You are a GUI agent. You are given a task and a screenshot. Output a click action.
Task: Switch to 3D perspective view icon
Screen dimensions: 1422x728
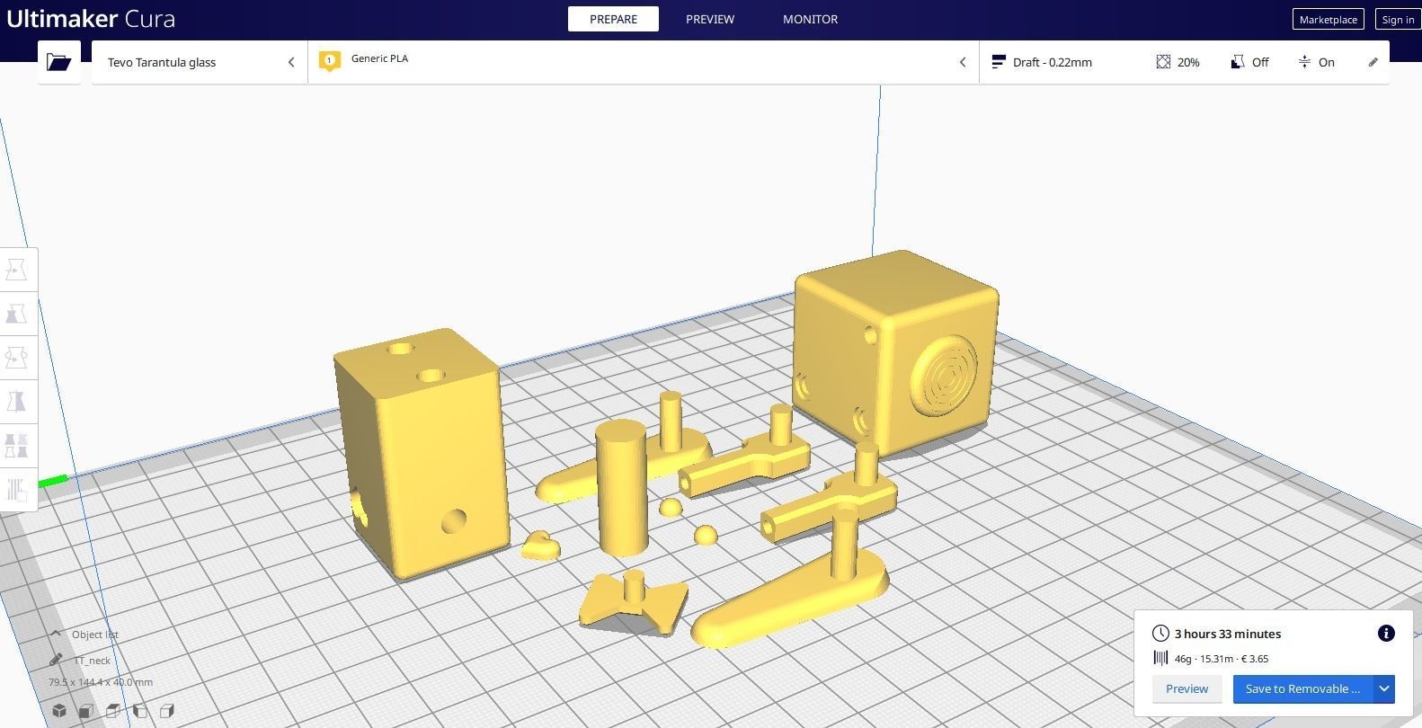[58, 711]
